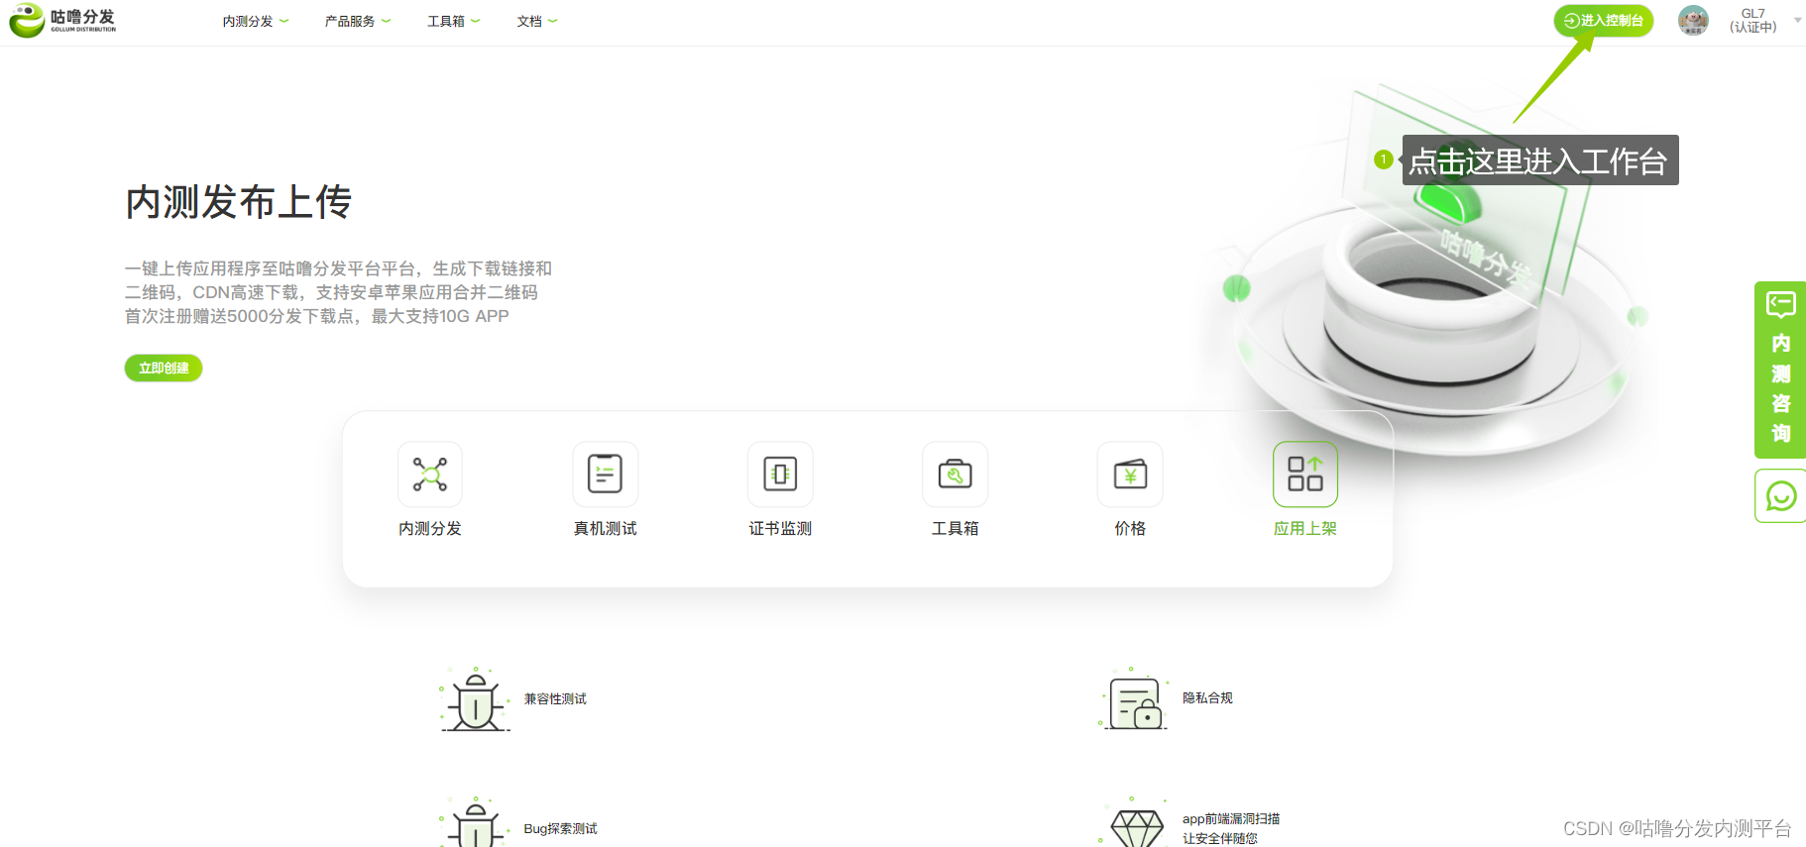Select the 应用上架 grid upload icon
The height and width of the screenshot is (847, 1806).
(1305, 475)
